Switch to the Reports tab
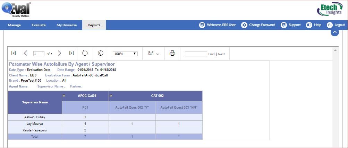This screenshot has height=148, width=348. (x=94, y=25)
